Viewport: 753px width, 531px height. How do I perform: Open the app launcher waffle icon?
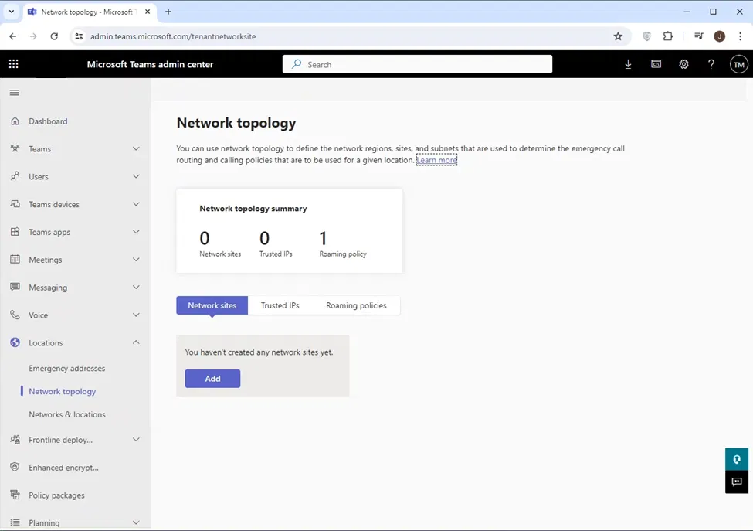pos(13,64)
